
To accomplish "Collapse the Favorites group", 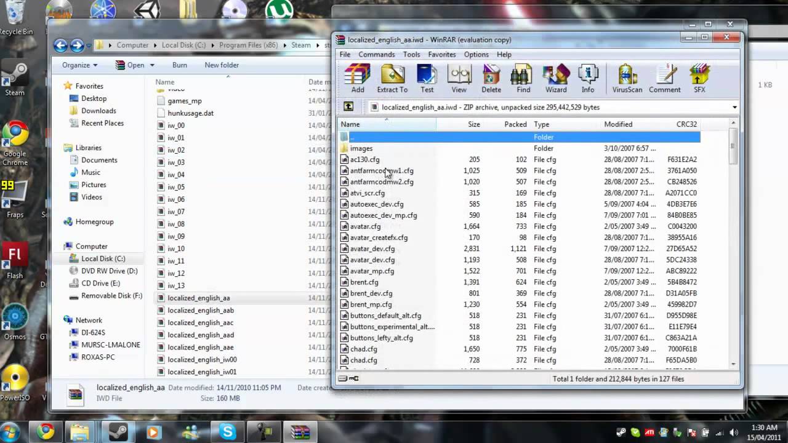I will point(67,86).
